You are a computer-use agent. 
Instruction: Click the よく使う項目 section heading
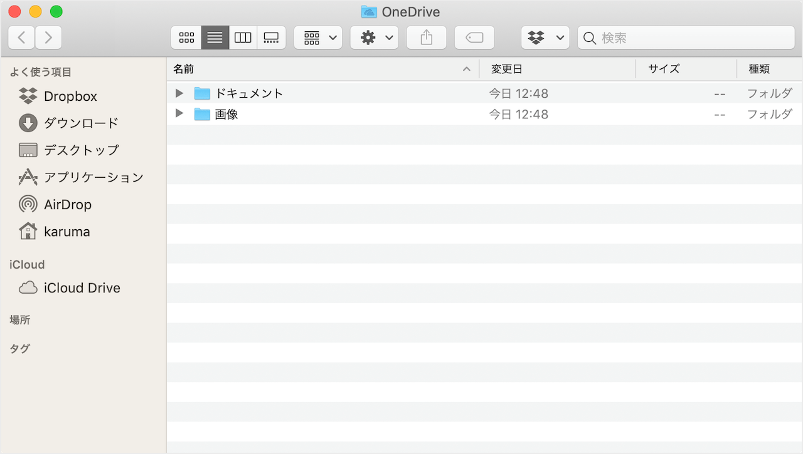pyautogui.click(x=41, y=72)
